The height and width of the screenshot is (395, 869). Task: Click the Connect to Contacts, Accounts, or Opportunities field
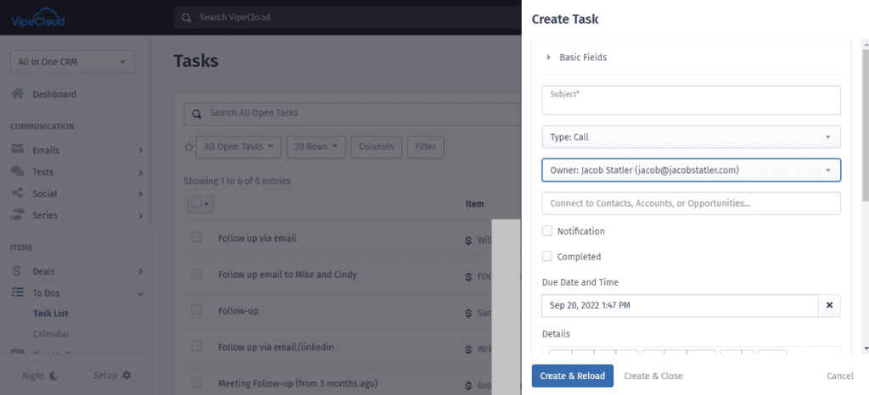(x=691, y=203)
